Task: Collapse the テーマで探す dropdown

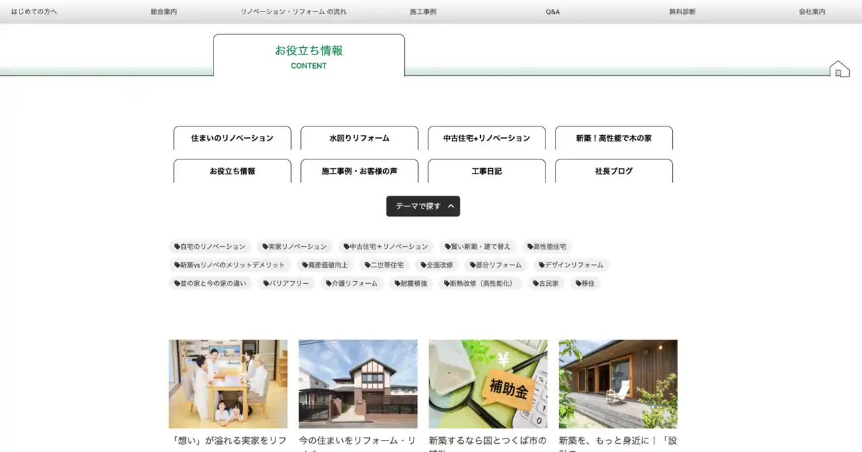Action: tap(423, 206)
